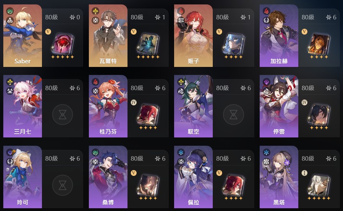The width and height of the screenshot is (343, 211).
Task: Select 停雲's light cone icon
Action: click(319, 114)
